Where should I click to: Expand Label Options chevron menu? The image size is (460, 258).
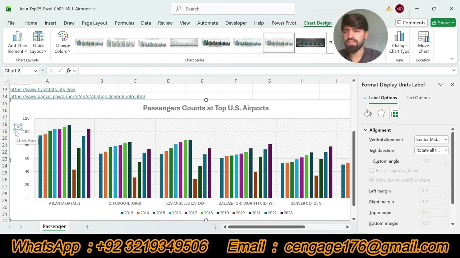pyautogui.click(x=365, y=98)
